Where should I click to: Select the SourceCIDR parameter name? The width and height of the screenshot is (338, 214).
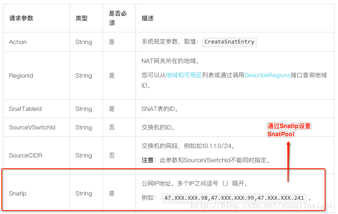(25, 155)
